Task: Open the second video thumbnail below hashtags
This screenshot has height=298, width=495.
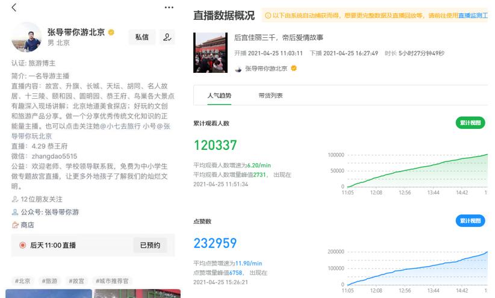Action: [137, 294]
